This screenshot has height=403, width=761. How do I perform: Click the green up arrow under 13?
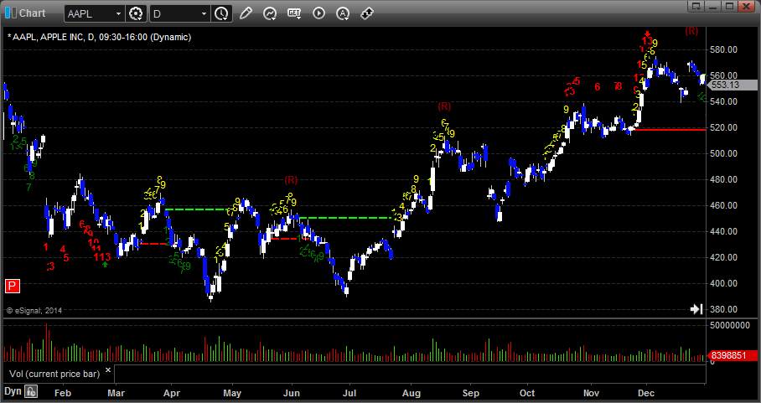(x=106, y=264)
